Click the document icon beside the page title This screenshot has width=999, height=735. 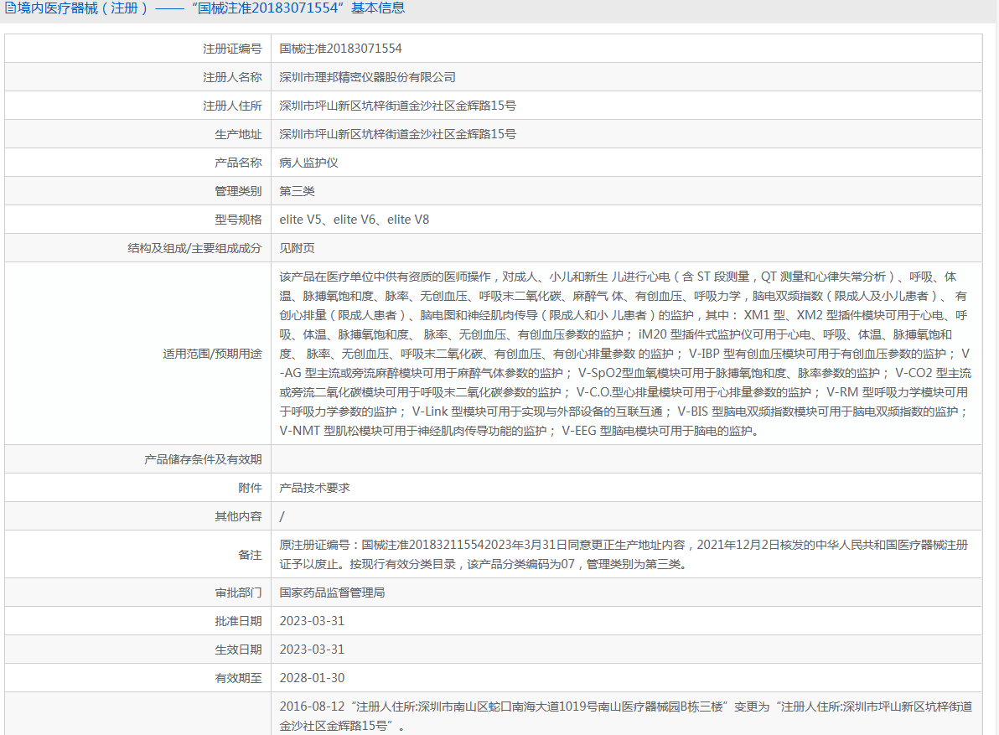pyautogui.click(x=10, y=8)
